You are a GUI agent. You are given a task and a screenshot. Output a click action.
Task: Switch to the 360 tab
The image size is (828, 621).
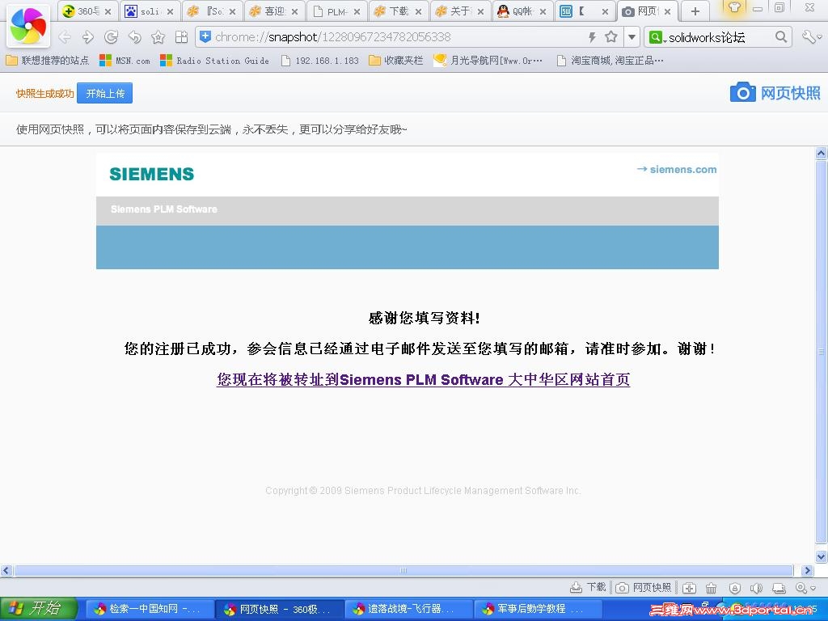click(87, 11)
